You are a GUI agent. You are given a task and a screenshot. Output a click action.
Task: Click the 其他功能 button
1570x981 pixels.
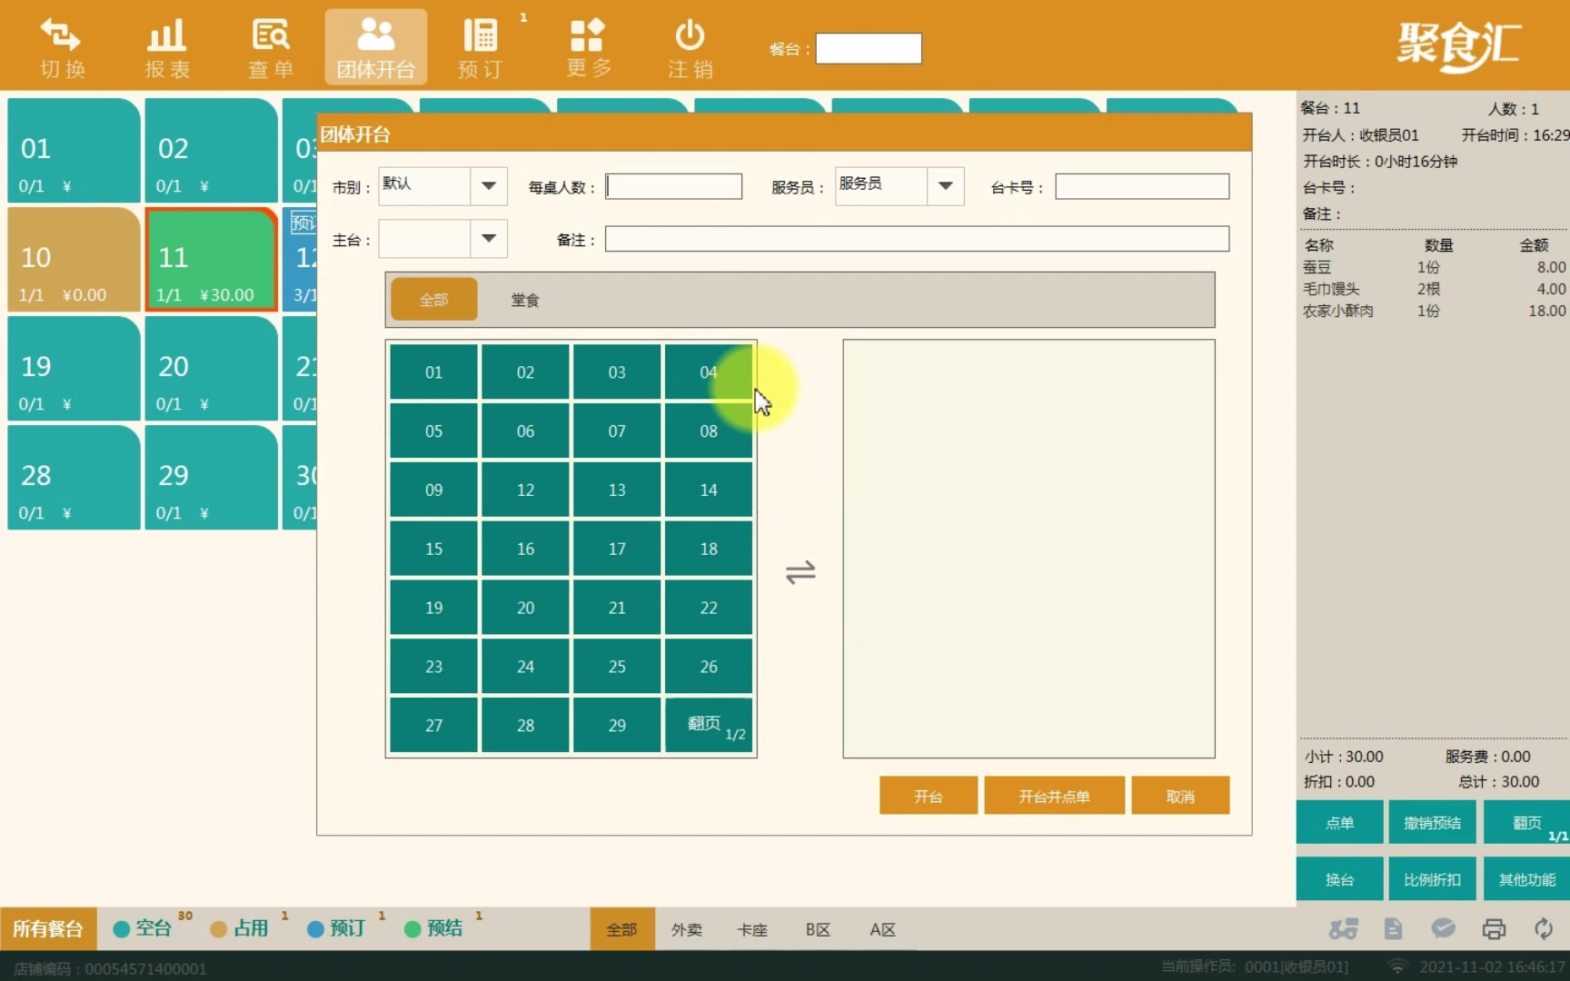pos(1526,879)
